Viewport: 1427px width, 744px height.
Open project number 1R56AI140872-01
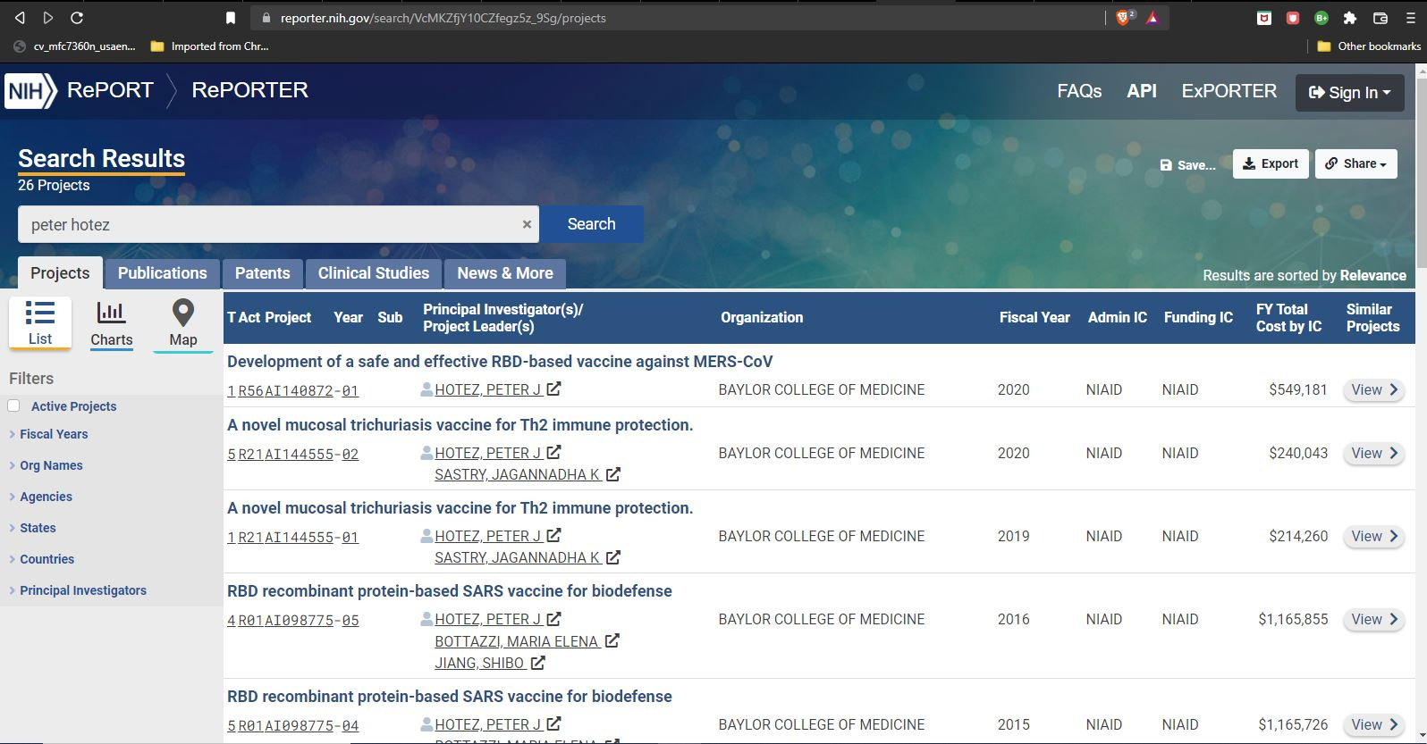point(293,391)
